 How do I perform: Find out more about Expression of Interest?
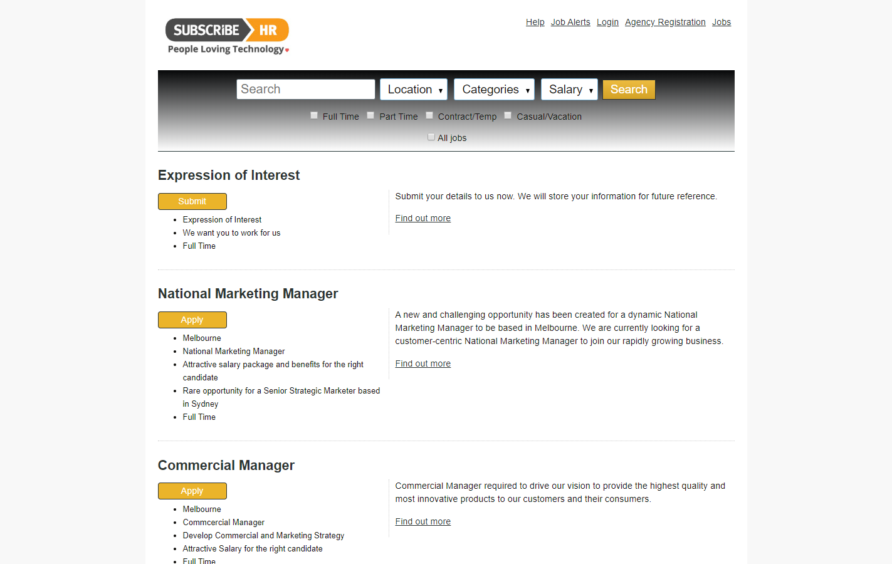click(x=422, y=217)
